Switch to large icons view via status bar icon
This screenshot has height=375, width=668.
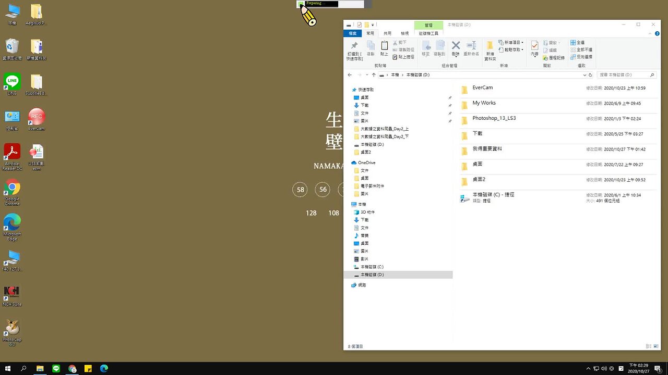655,346
